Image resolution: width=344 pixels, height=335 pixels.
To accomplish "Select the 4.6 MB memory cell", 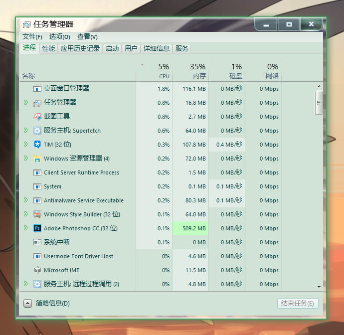I will pos(190,256).
